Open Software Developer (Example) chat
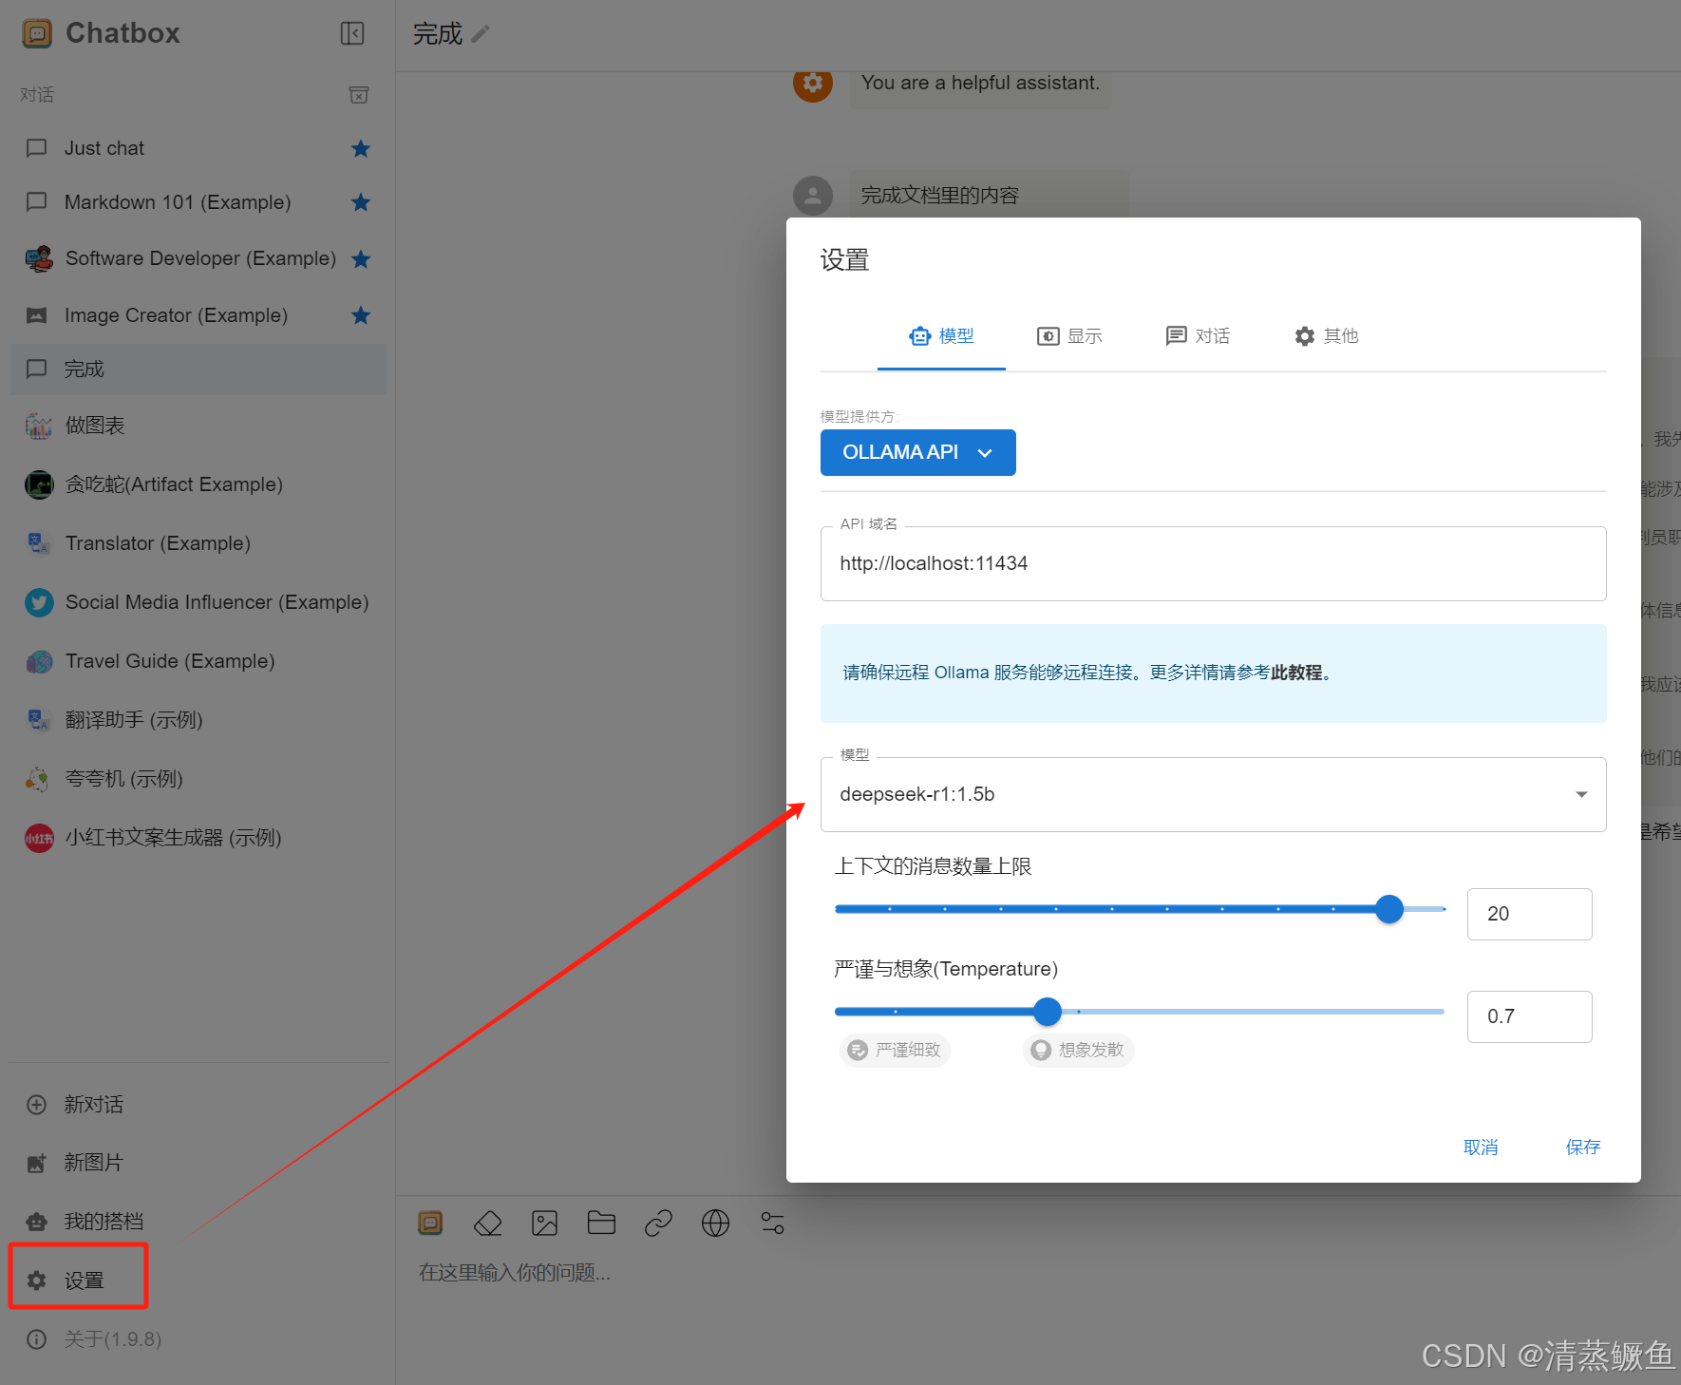 point(198,258)
